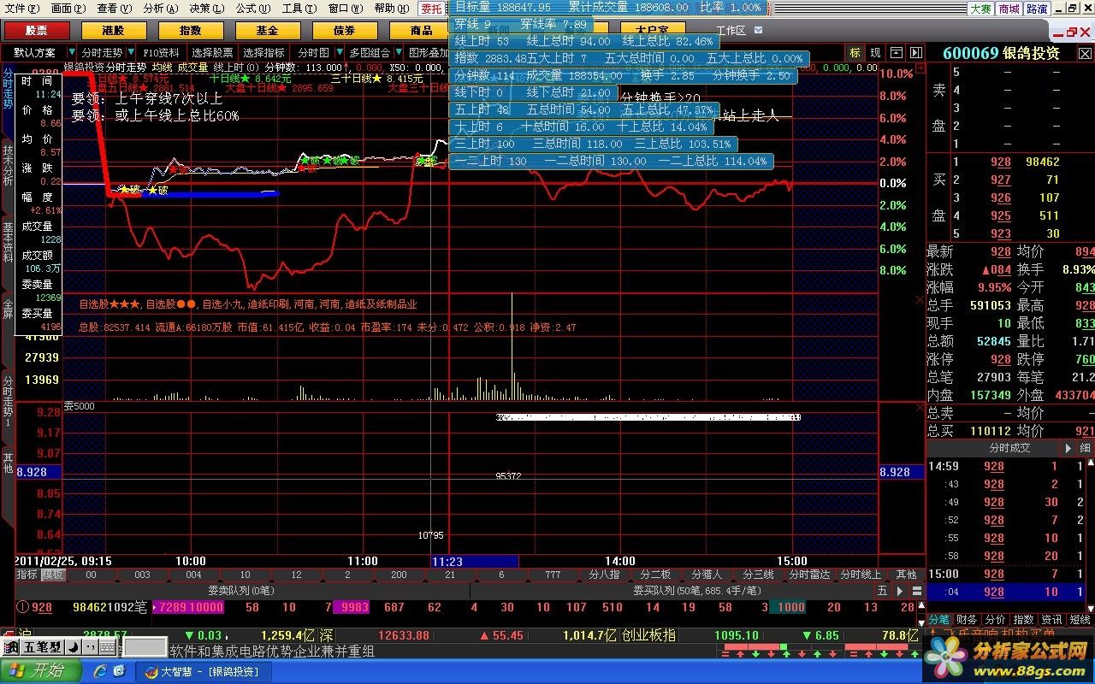Choose the 分八指 indicator tab
The height and width of the screenshot is (684, 1095).
(604, 575)
